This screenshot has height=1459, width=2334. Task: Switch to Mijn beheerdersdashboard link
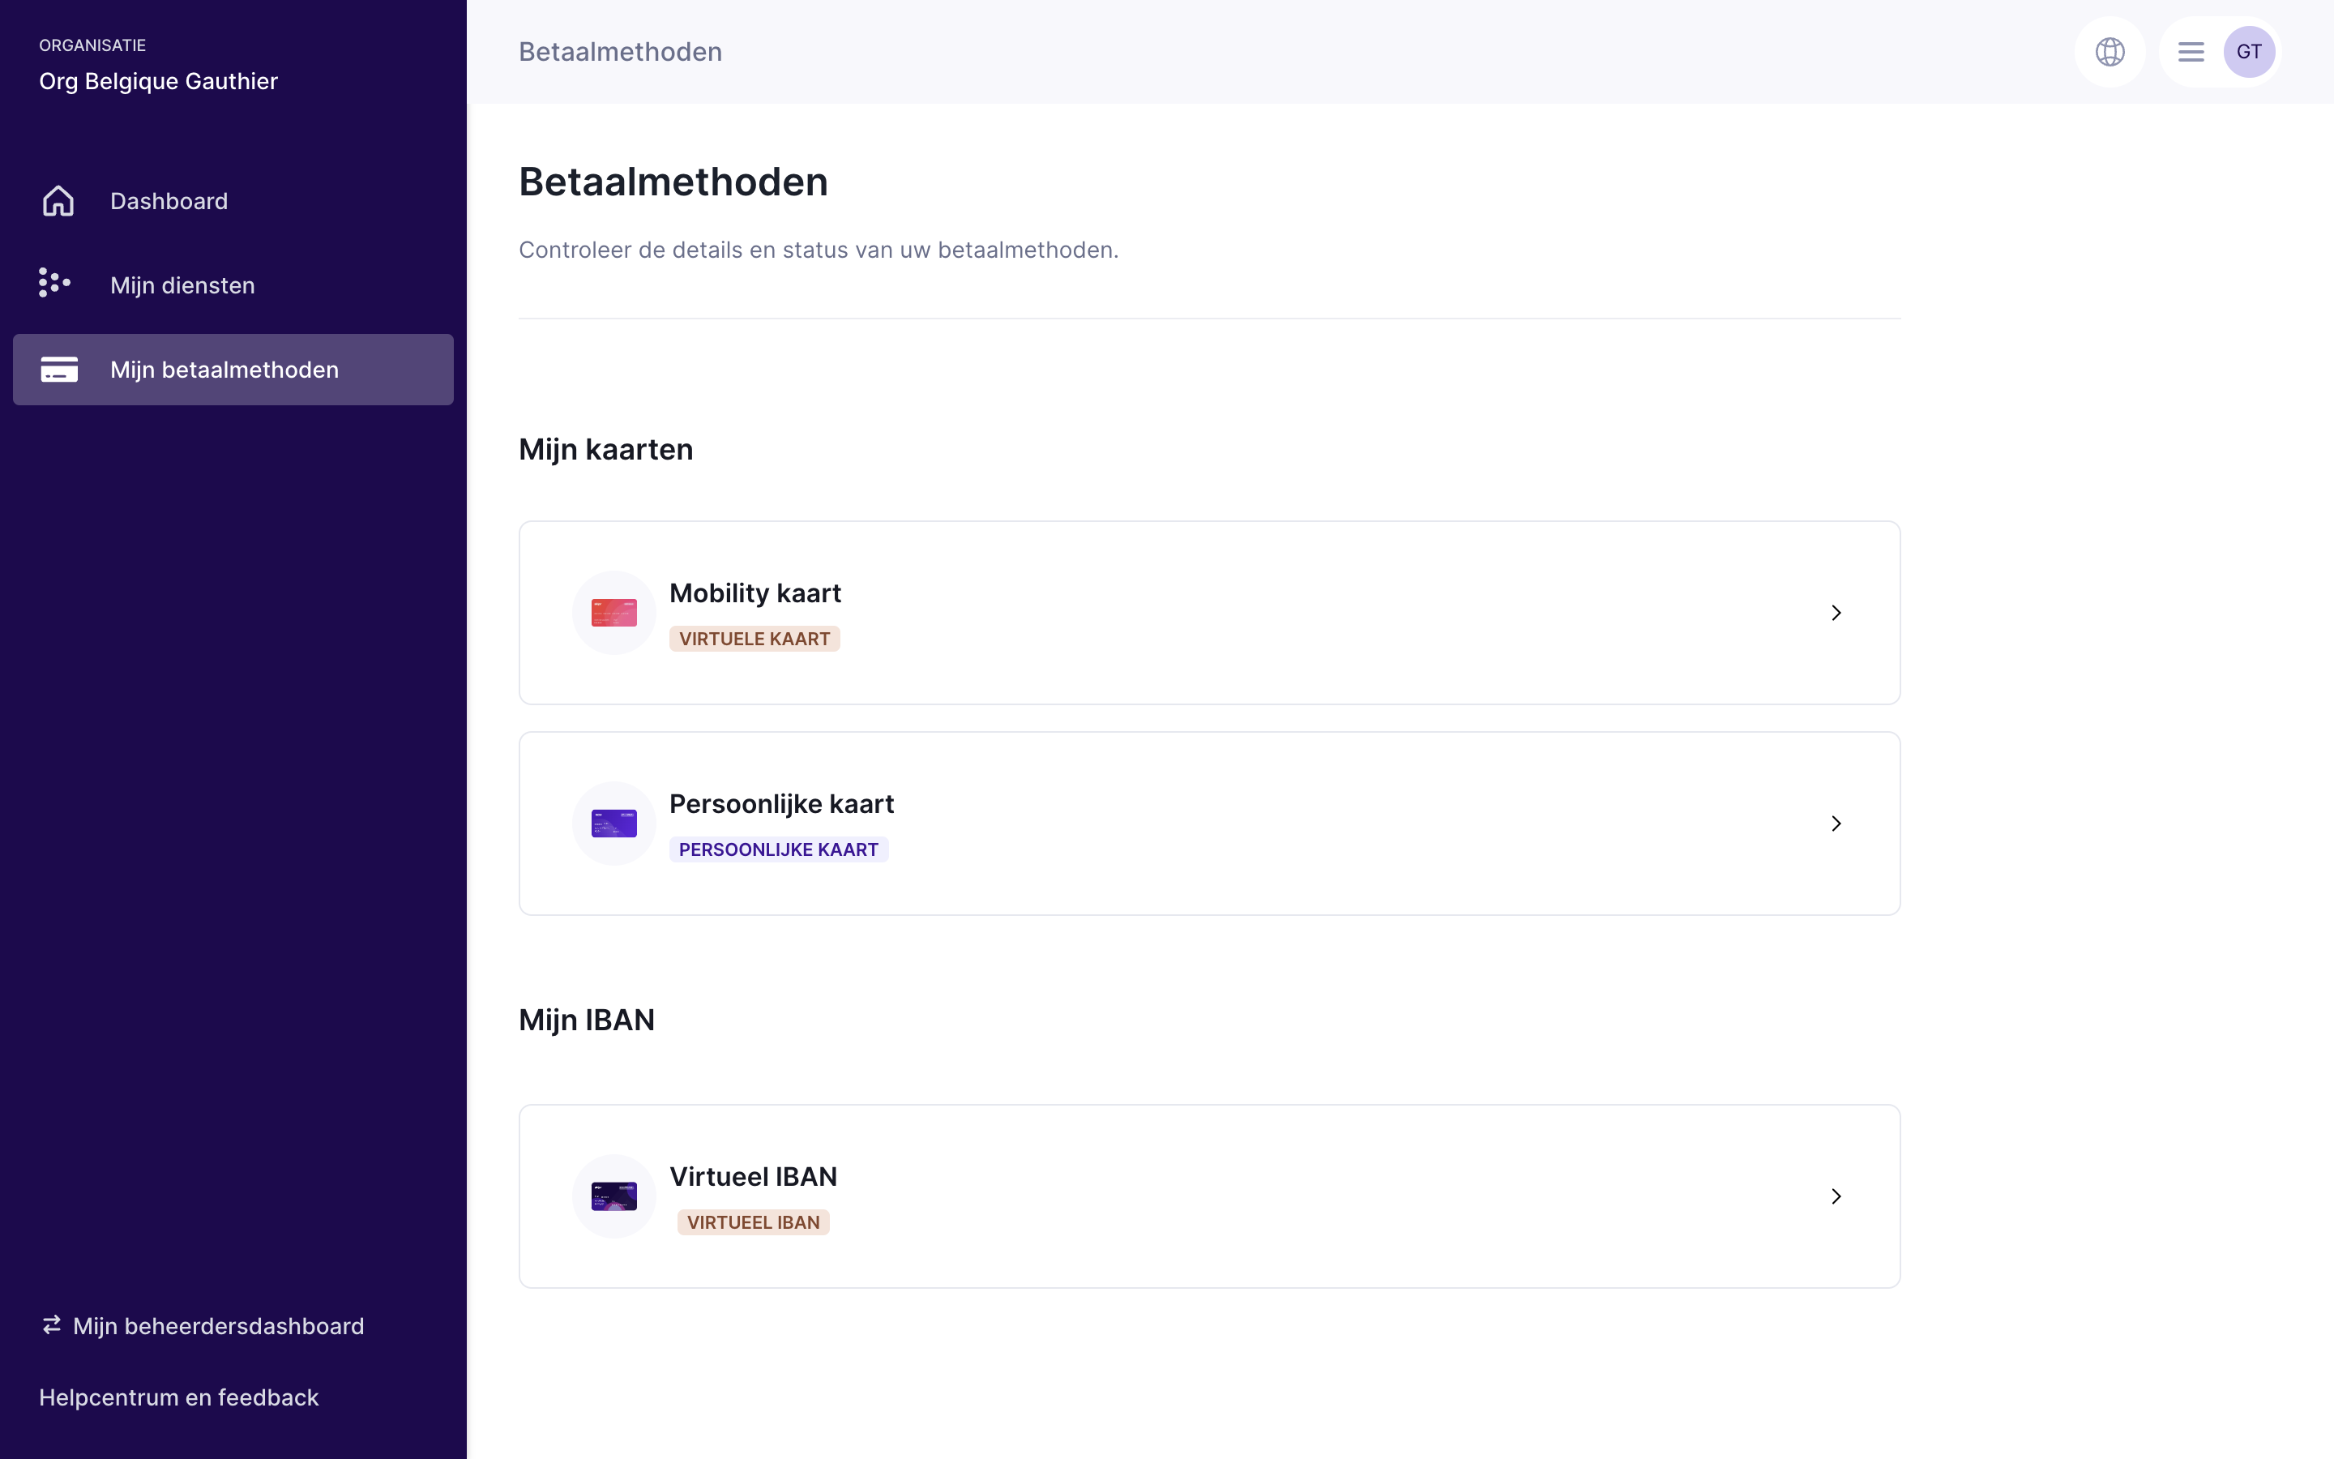coord(218,1326)
